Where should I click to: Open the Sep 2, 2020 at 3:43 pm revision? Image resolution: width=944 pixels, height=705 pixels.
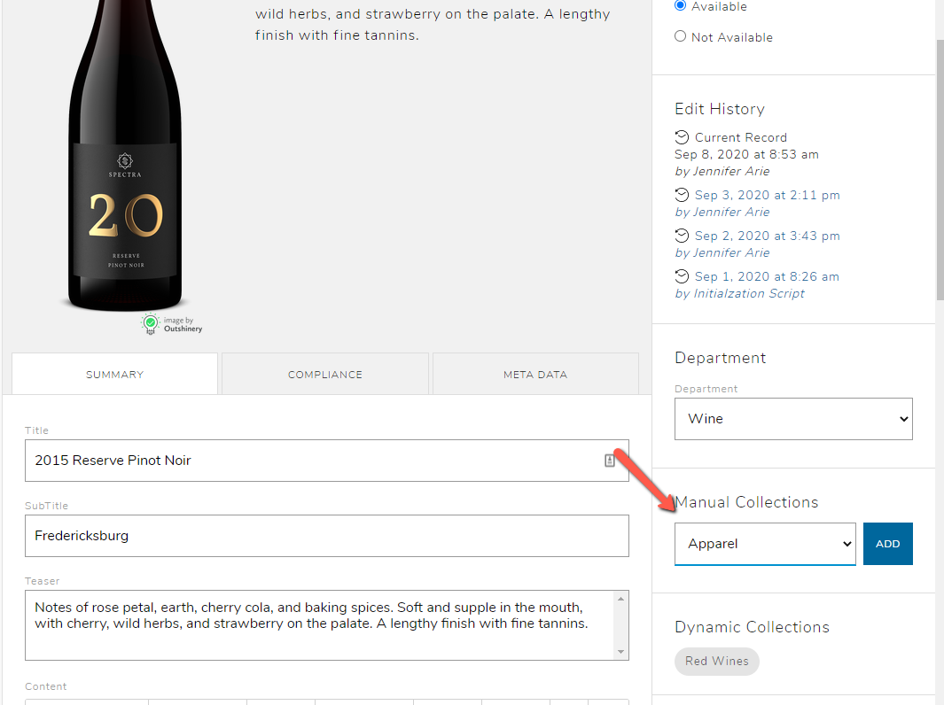point(767,236)
